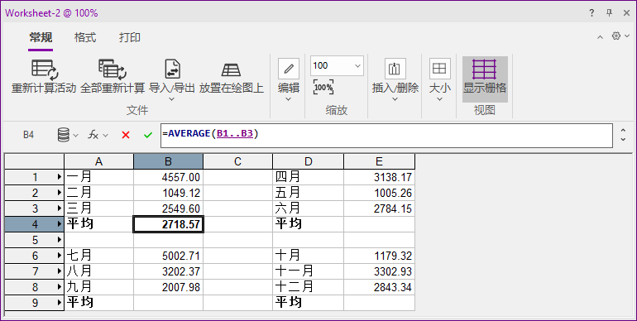Click the cell containing 5002.71

coord(168,256)
